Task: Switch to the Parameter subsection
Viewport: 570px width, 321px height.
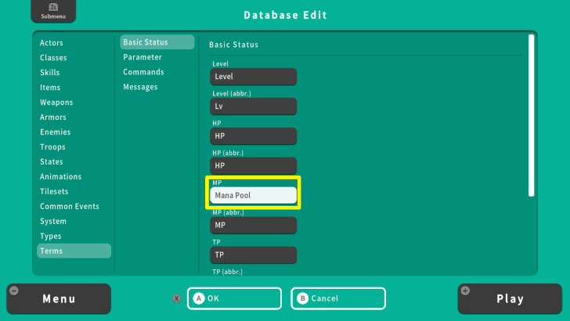Action: [x=142, y=57]
